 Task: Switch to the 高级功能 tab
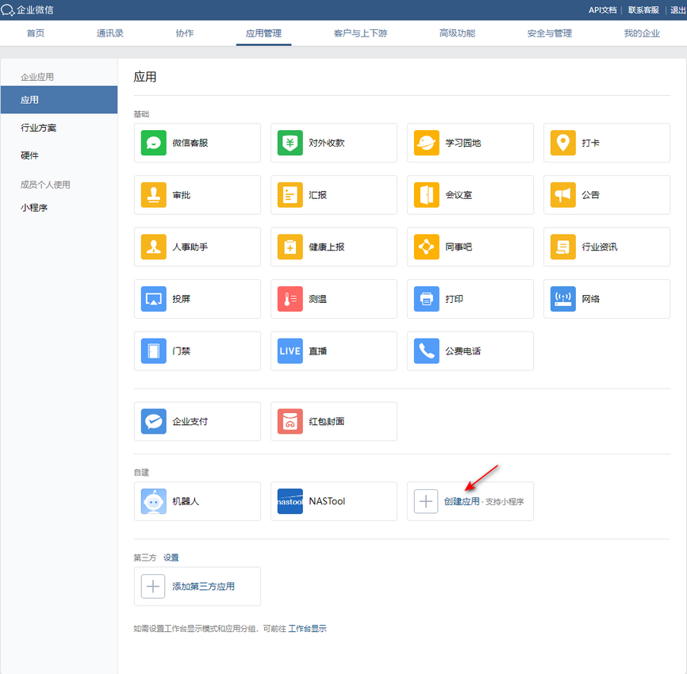[x=458, y=33]
